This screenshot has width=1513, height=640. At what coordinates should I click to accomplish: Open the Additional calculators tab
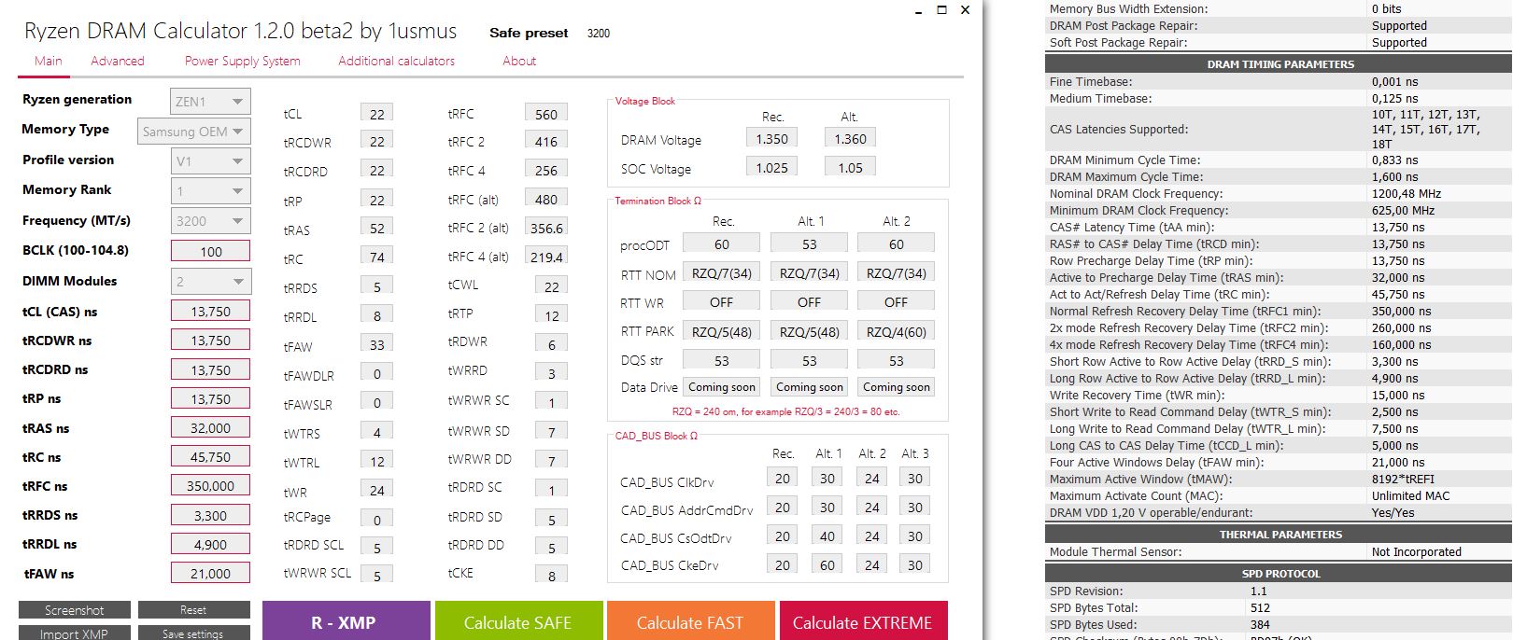point(396,61)
